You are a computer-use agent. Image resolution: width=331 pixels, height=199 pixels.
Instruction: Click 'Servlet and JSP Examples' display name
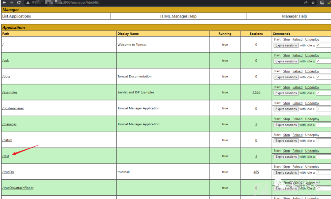(136, 92)
